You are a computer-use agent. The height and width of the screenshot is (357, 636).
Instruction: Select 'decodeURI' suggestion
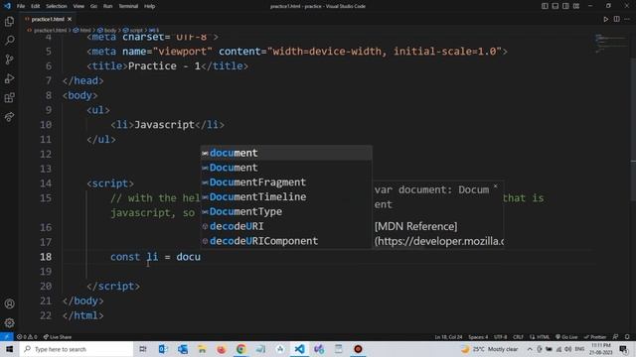pyautogui.click(x=286, y=226)
